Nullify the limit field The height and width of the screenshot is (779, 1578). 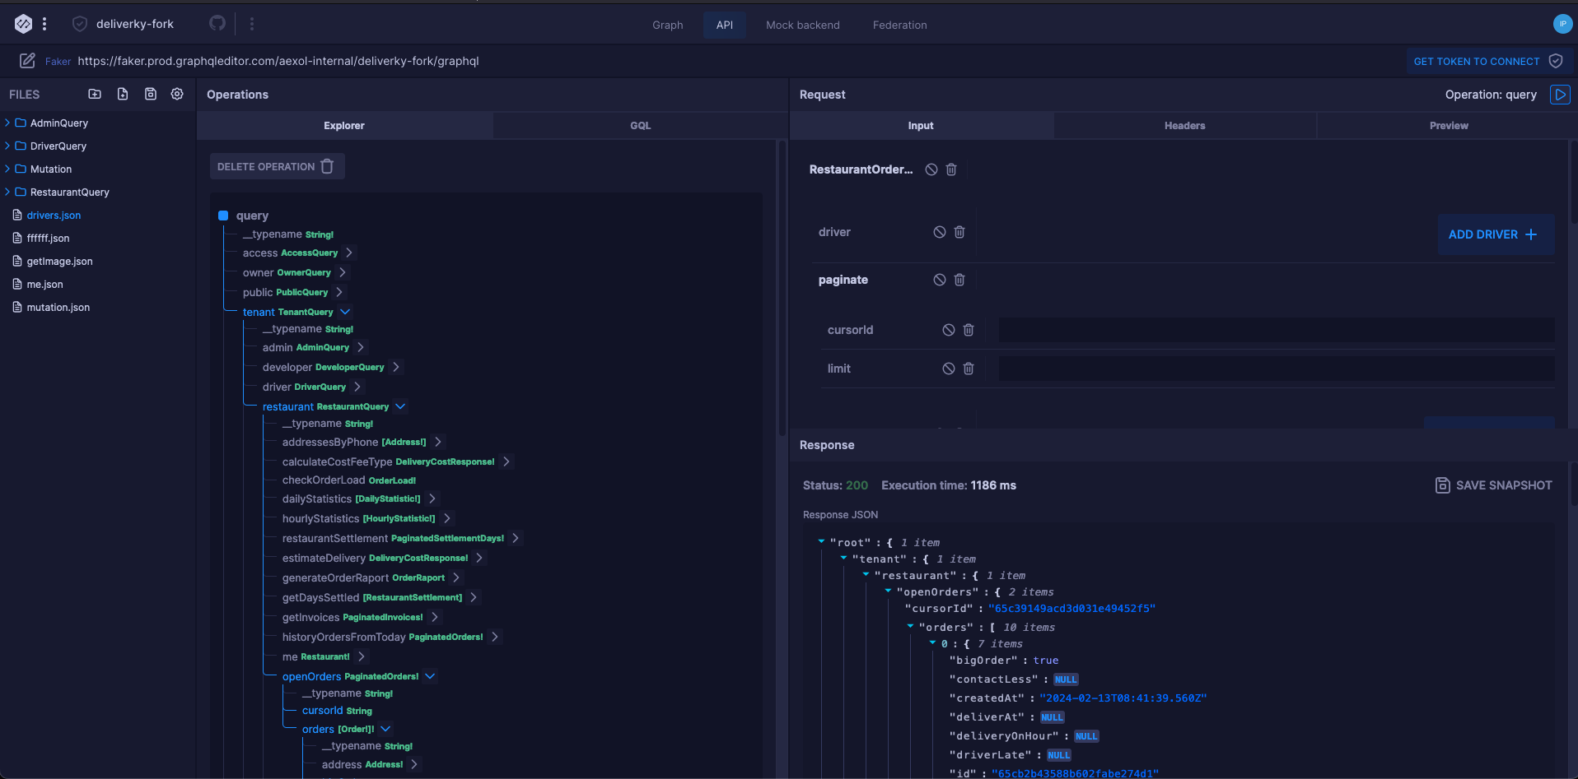[949, 369]
